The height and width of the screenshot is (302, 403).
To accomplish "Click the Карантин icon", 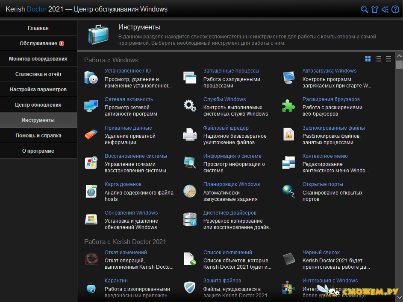I will coord(91,287).
